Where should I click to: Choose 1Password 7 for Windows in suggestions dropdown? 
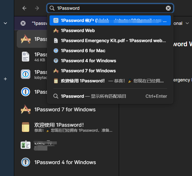(88, 71)
